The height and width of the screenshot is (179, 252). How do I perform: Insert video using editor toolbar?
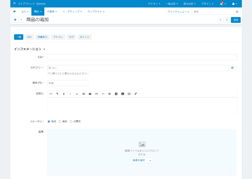coord(129,94)
